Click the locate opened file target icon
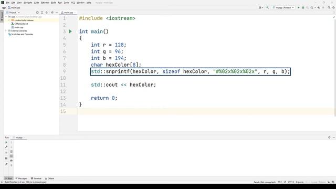The width and height of the screenshot is (336, 189). pos(37,13)
